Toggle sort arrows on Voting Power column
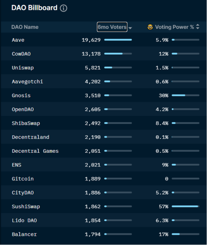The height and width of the screenshot is (245, 207). click(197, 27)
